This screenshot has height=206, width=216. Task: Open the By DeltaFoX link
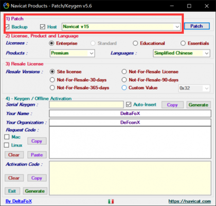pos(19,201)
